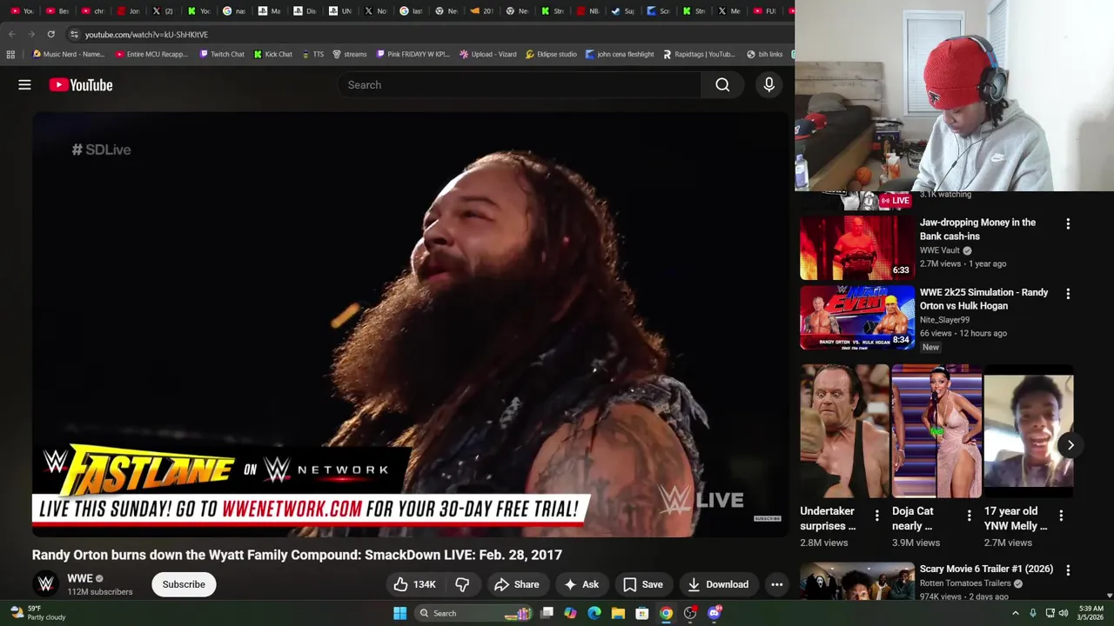Launch Microsoft Edge from taskbar
This screenshot has width=1114, height=626.
point(594,613)
